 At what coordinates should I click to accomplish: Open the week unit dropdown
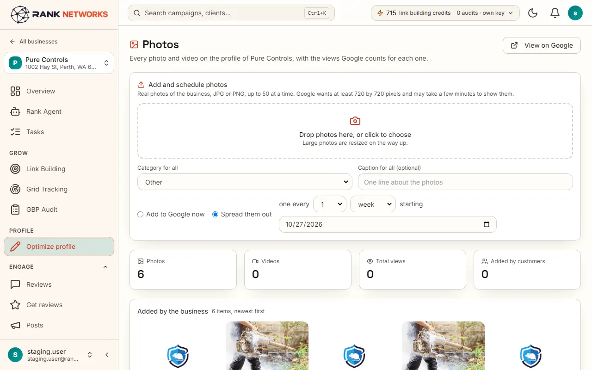point(373,204)
